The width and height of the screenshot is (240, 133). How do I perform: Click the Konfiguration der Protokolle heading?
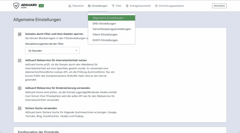coord(38,132)
